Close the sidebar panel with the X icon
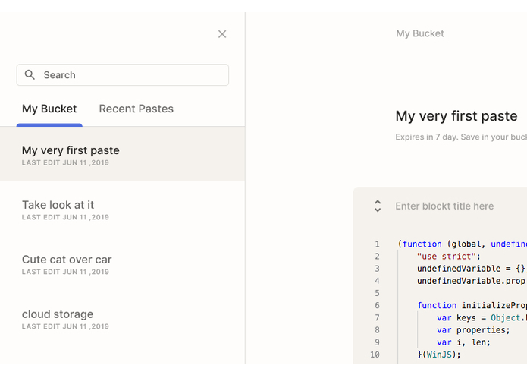The height and width of the screenshot is (375, 527). point(222,34)
